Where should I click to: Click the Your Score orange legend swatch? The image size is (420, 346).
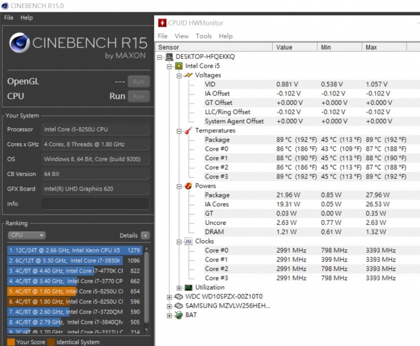(x=11, y=342)
